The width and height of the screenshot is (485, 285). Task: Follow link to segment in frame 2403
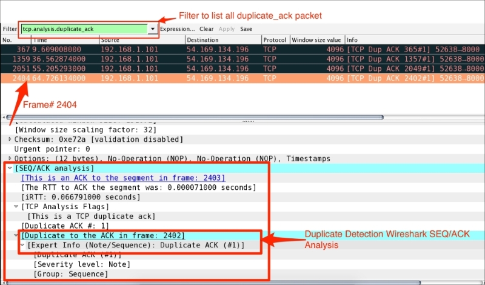[123, 178]
